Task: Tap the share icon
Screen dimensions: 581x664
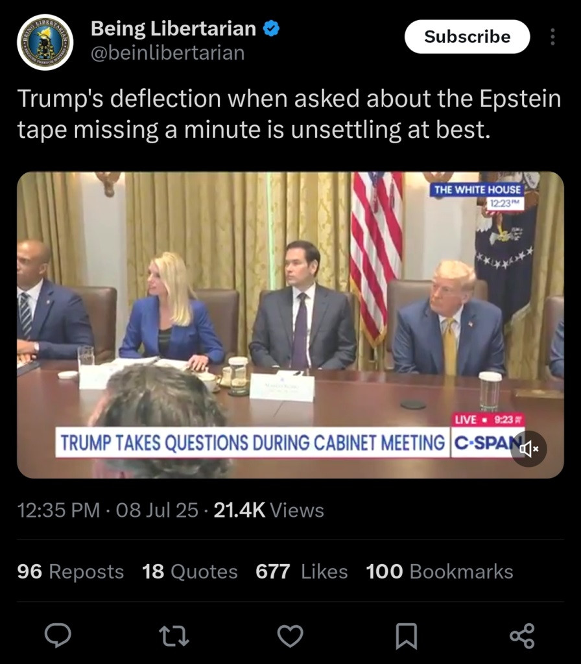Action: point(522,635)
